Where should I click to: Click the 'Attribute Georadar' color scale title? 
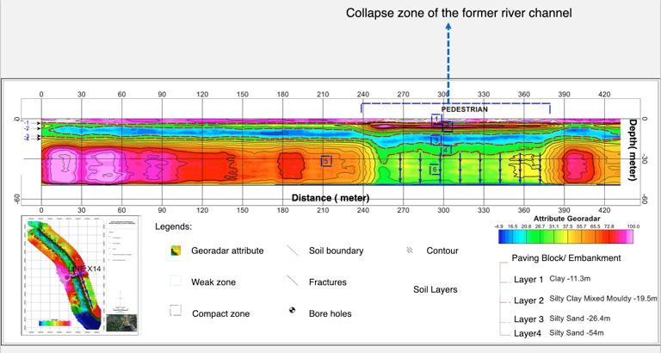[566, 219]
